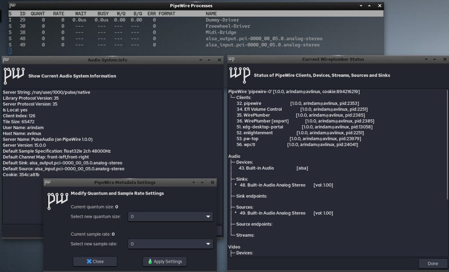Screen dimensions: 449x272
Task: Close the Current Wireplumber Status window
Action: (445, 59)
